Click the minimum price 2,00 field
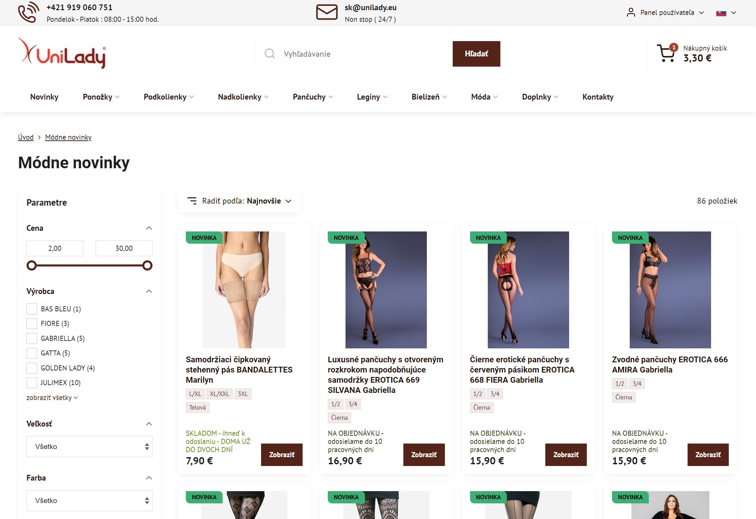The image size is (756, 519). click(x=55, y=248)
